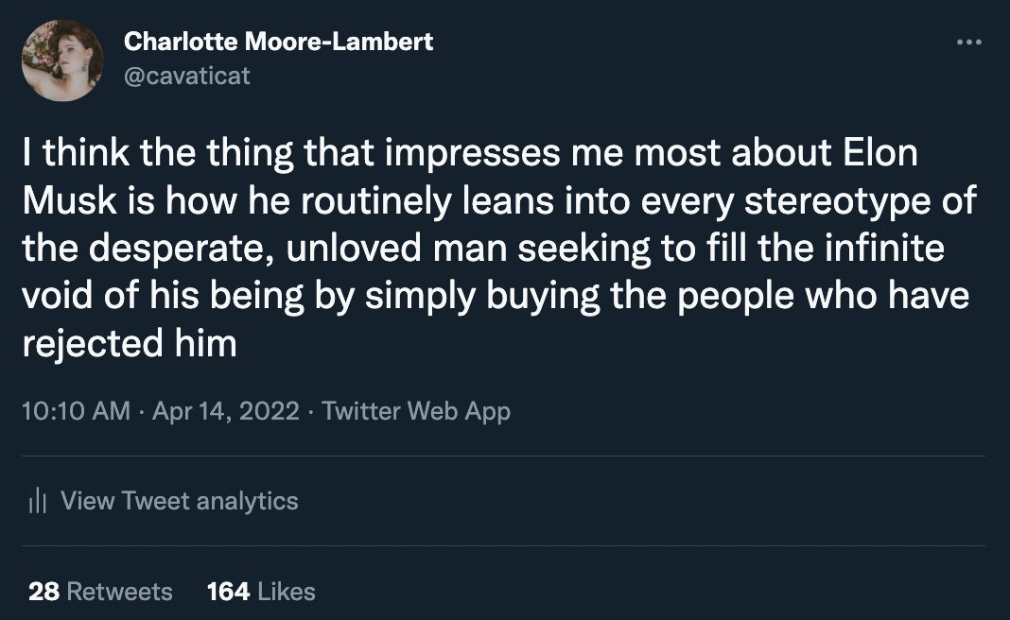
Task: Open View Tweet analytics
Action: [x=179, y=501]
